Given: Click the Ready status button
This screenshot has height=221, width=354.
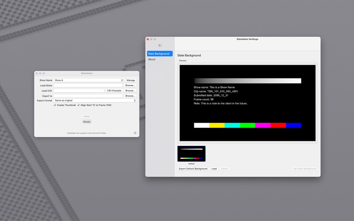Looking at the screenshot, I should coord(87,122).
